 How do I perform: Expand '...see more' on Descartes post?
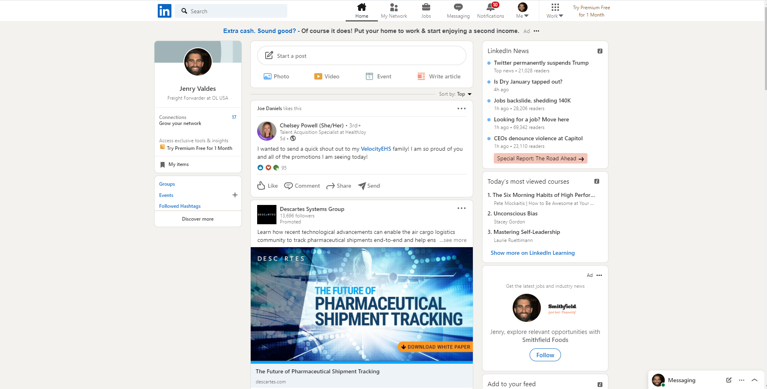pyautogui.click(x=453, y=240)
